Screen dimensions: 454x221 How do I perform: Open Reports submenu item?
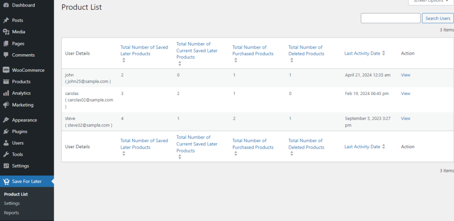point(11,213)
